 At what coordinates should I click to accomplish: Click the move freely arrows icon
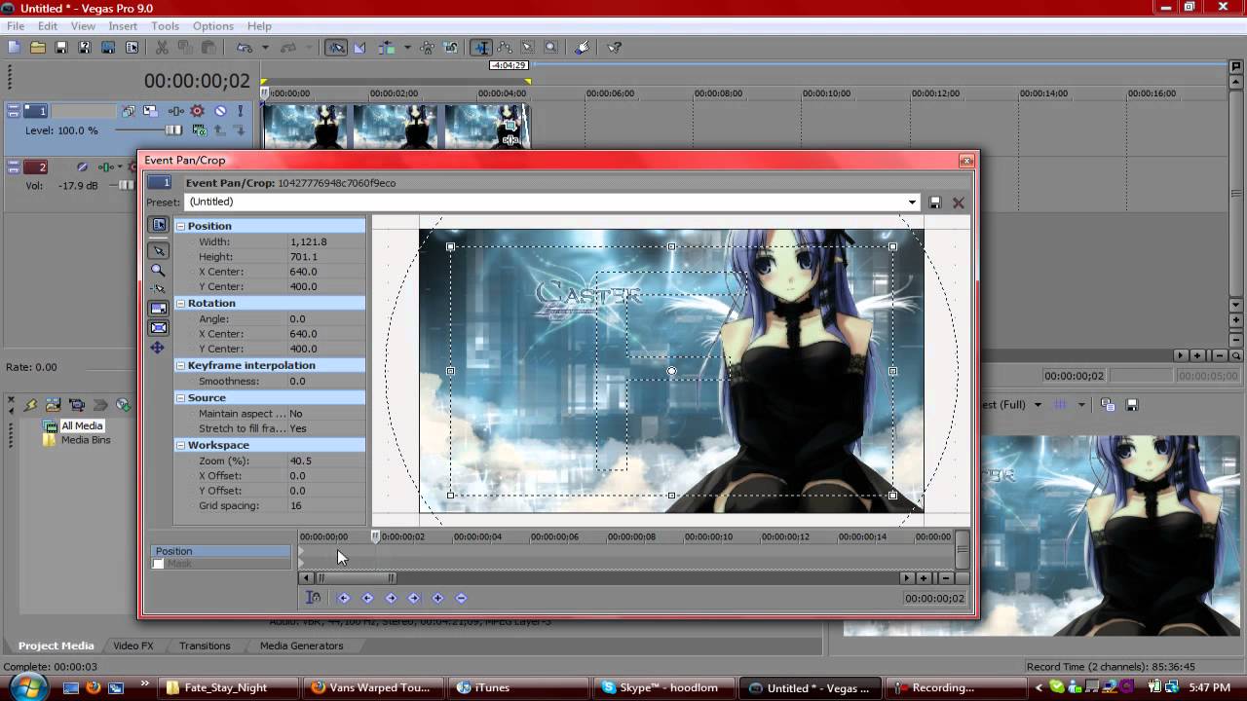point(158,348)
